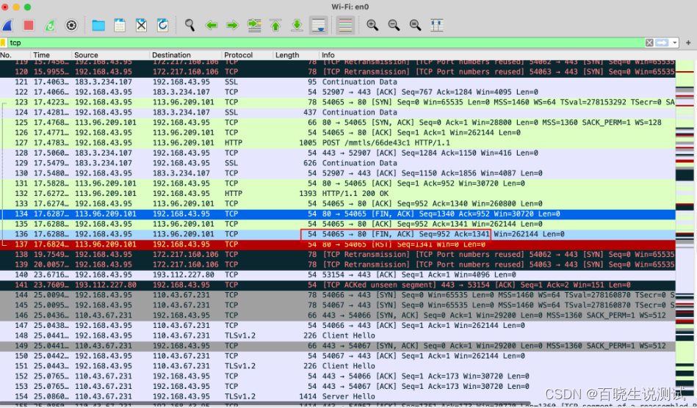
Task: Restart the current capture
Action: tap(50, 25)
